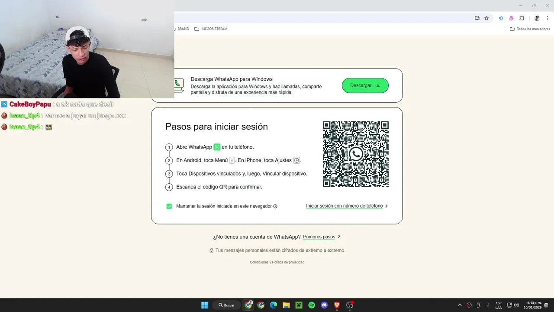
Task: Open Spotify from the taskbar
Action: [312, 305]
